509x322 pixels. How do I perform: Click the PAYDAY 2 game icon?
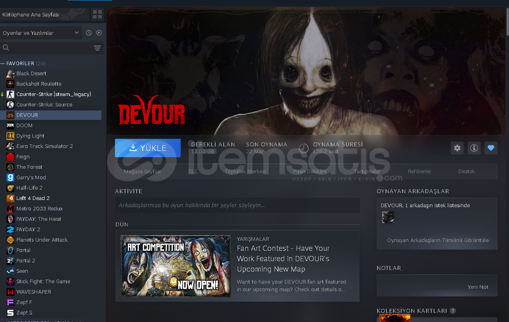(10, 229)
